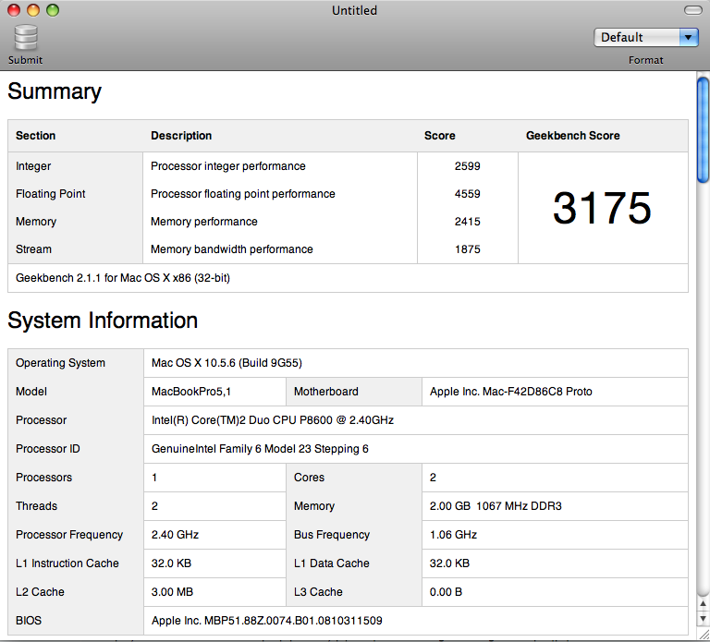Viewport: 710px width, 642px height.
Task: Click the window resize grip
Action: click(704, 636)
